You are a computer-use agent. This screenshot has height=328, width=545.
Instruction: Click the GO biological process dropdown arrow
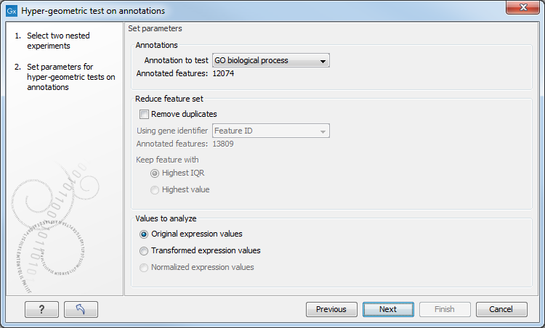pos(323,61)
